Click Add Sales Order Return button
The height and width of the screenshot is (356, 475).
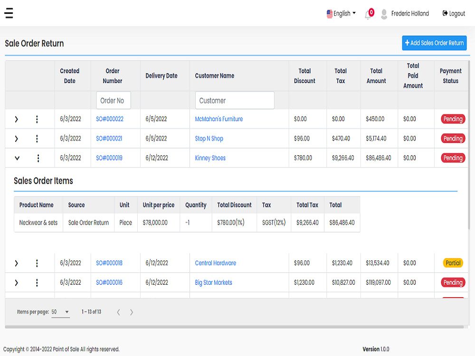click(434, 43)
